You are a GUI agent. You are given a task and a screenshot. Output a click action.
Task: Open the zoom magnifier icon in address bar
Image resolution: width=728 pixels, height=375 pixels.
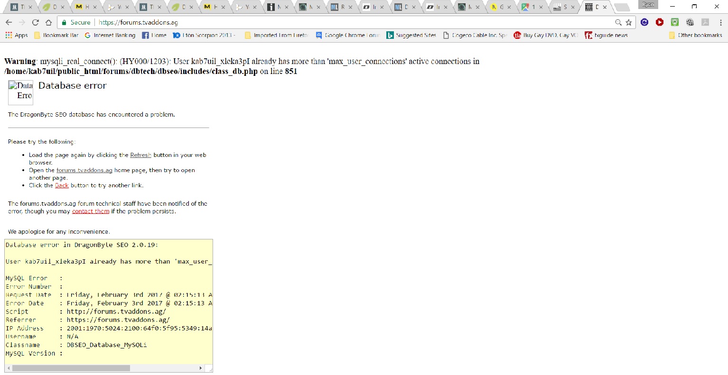(618, 22)
